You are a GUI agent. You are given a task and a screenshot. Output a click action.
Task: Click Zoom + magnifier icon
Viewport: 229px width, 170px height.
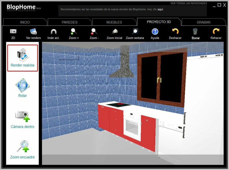pyautogui.click(x=74, y=32)
